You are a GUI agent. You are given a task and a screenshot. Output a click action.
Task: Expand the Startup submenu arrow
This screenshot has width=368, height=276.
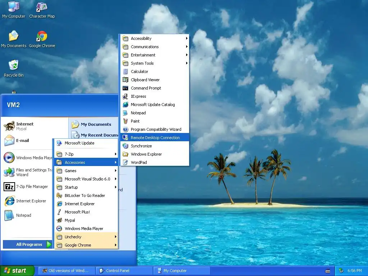coord(115,187)
